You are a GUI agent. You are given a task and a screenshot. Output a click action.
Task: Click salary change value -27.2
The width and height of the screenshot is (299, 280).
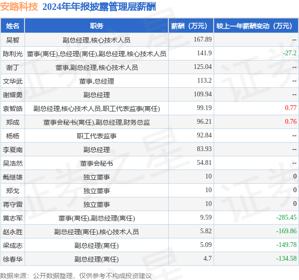[290, 53]
